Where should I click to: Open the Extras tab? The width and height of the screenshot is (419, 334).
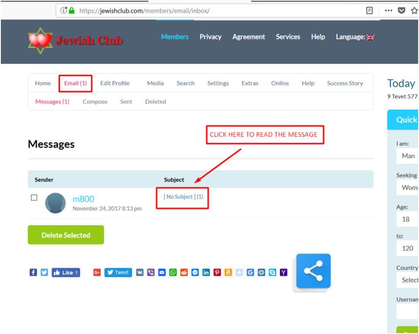[250, 83]
